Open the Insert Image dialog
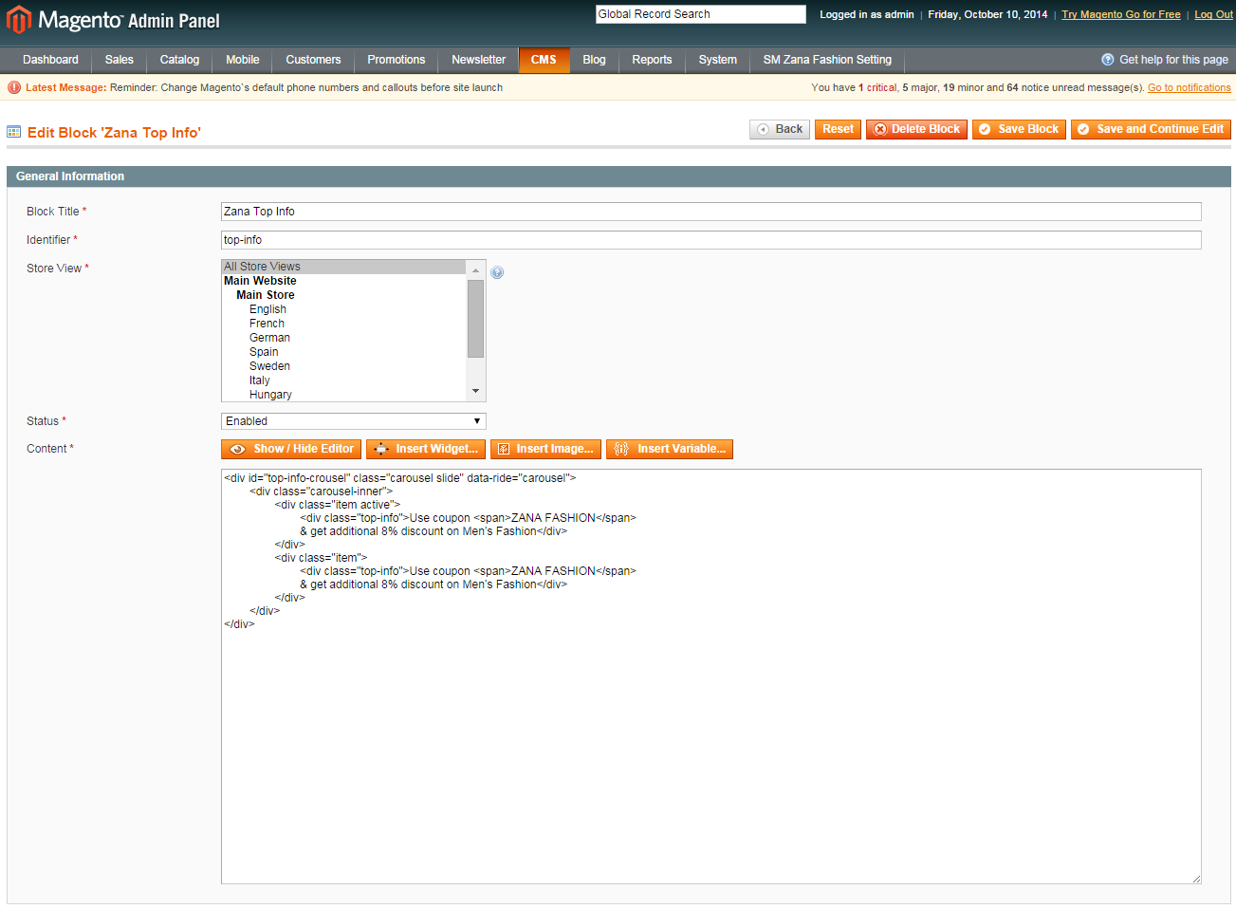 545,449
